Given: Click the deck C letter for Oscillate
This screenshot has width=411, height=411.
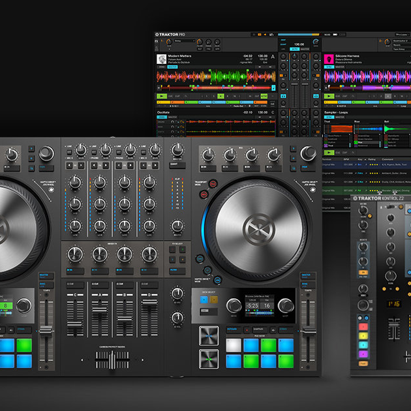Looking at the screenshot, I should (273, 112).
